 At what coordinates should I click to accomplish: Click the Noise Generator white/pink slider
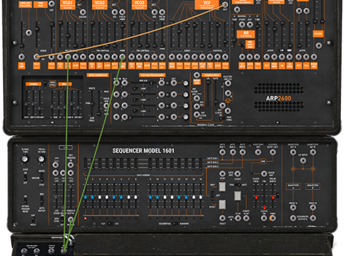click(x=92, y=103)
